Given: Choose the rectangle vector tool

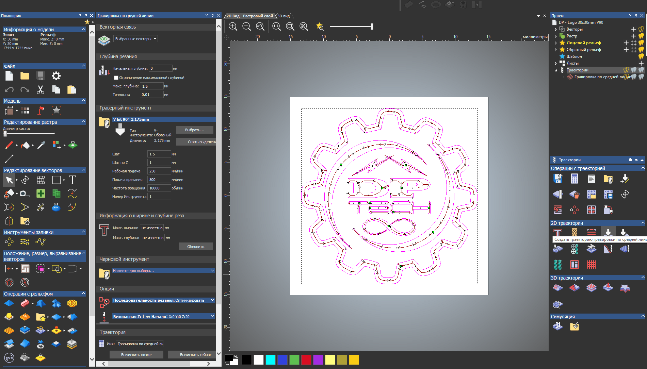Looking at the screenshot, I should [56, 180].
